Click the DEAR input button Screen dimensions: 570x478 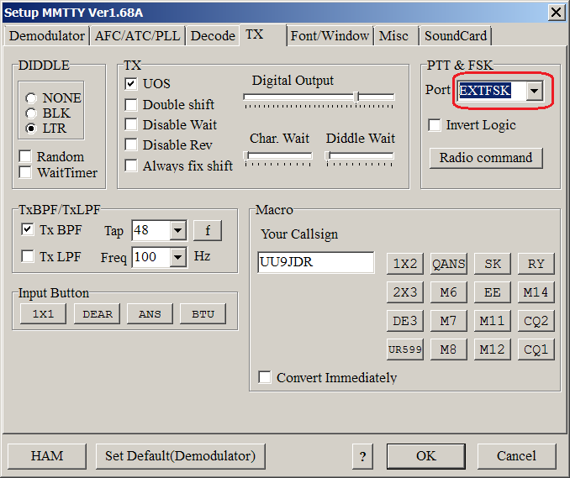pyautogui.click(x=97, y=313)
